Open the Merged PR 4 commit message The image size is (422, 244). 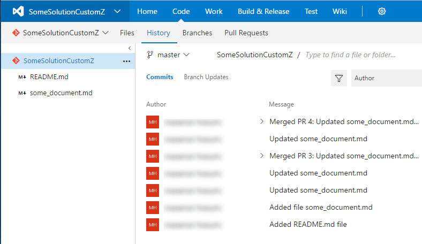344,121
